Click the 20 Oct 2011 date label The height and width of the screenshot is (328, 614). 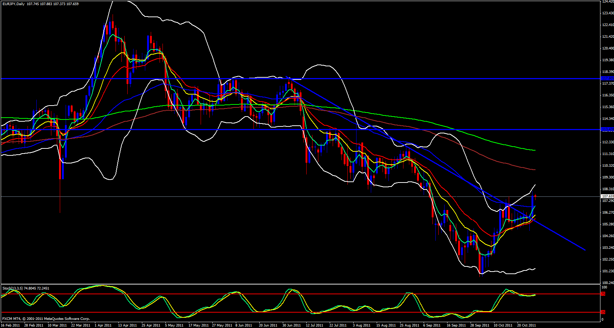click(x=526, y=325)
